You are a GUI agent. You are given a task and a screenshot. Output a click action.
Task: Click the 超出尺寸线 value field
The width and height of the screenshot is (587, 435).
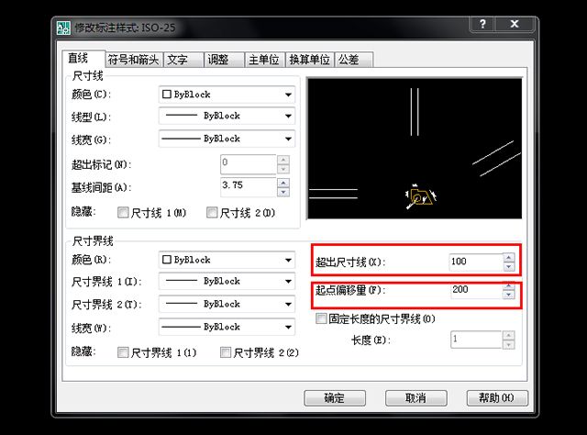pos(476,262)
